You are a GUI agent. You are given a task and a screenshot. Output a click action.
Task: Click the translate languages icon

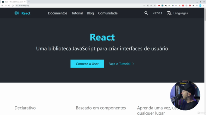169,13
